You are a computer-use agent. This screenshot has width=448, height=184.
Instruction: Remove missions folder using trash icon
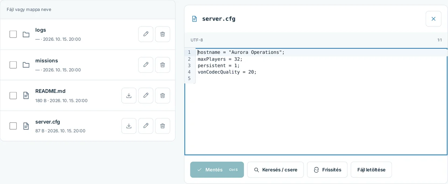(x=162, y=65)
